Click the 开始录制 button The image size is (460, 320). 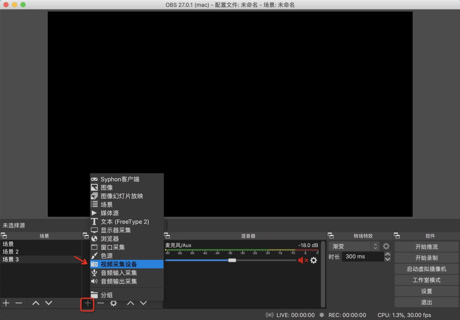426,258
